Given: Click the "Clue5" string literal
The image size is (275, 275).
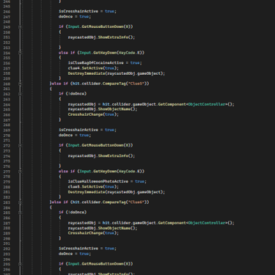Looking at the screenshot, I should 136,84.
